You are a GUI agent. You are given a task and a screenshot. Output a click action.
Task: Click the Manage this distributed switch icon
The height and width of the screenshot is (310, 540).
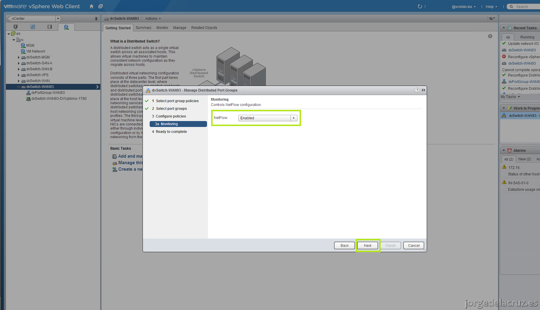(114, 163)
